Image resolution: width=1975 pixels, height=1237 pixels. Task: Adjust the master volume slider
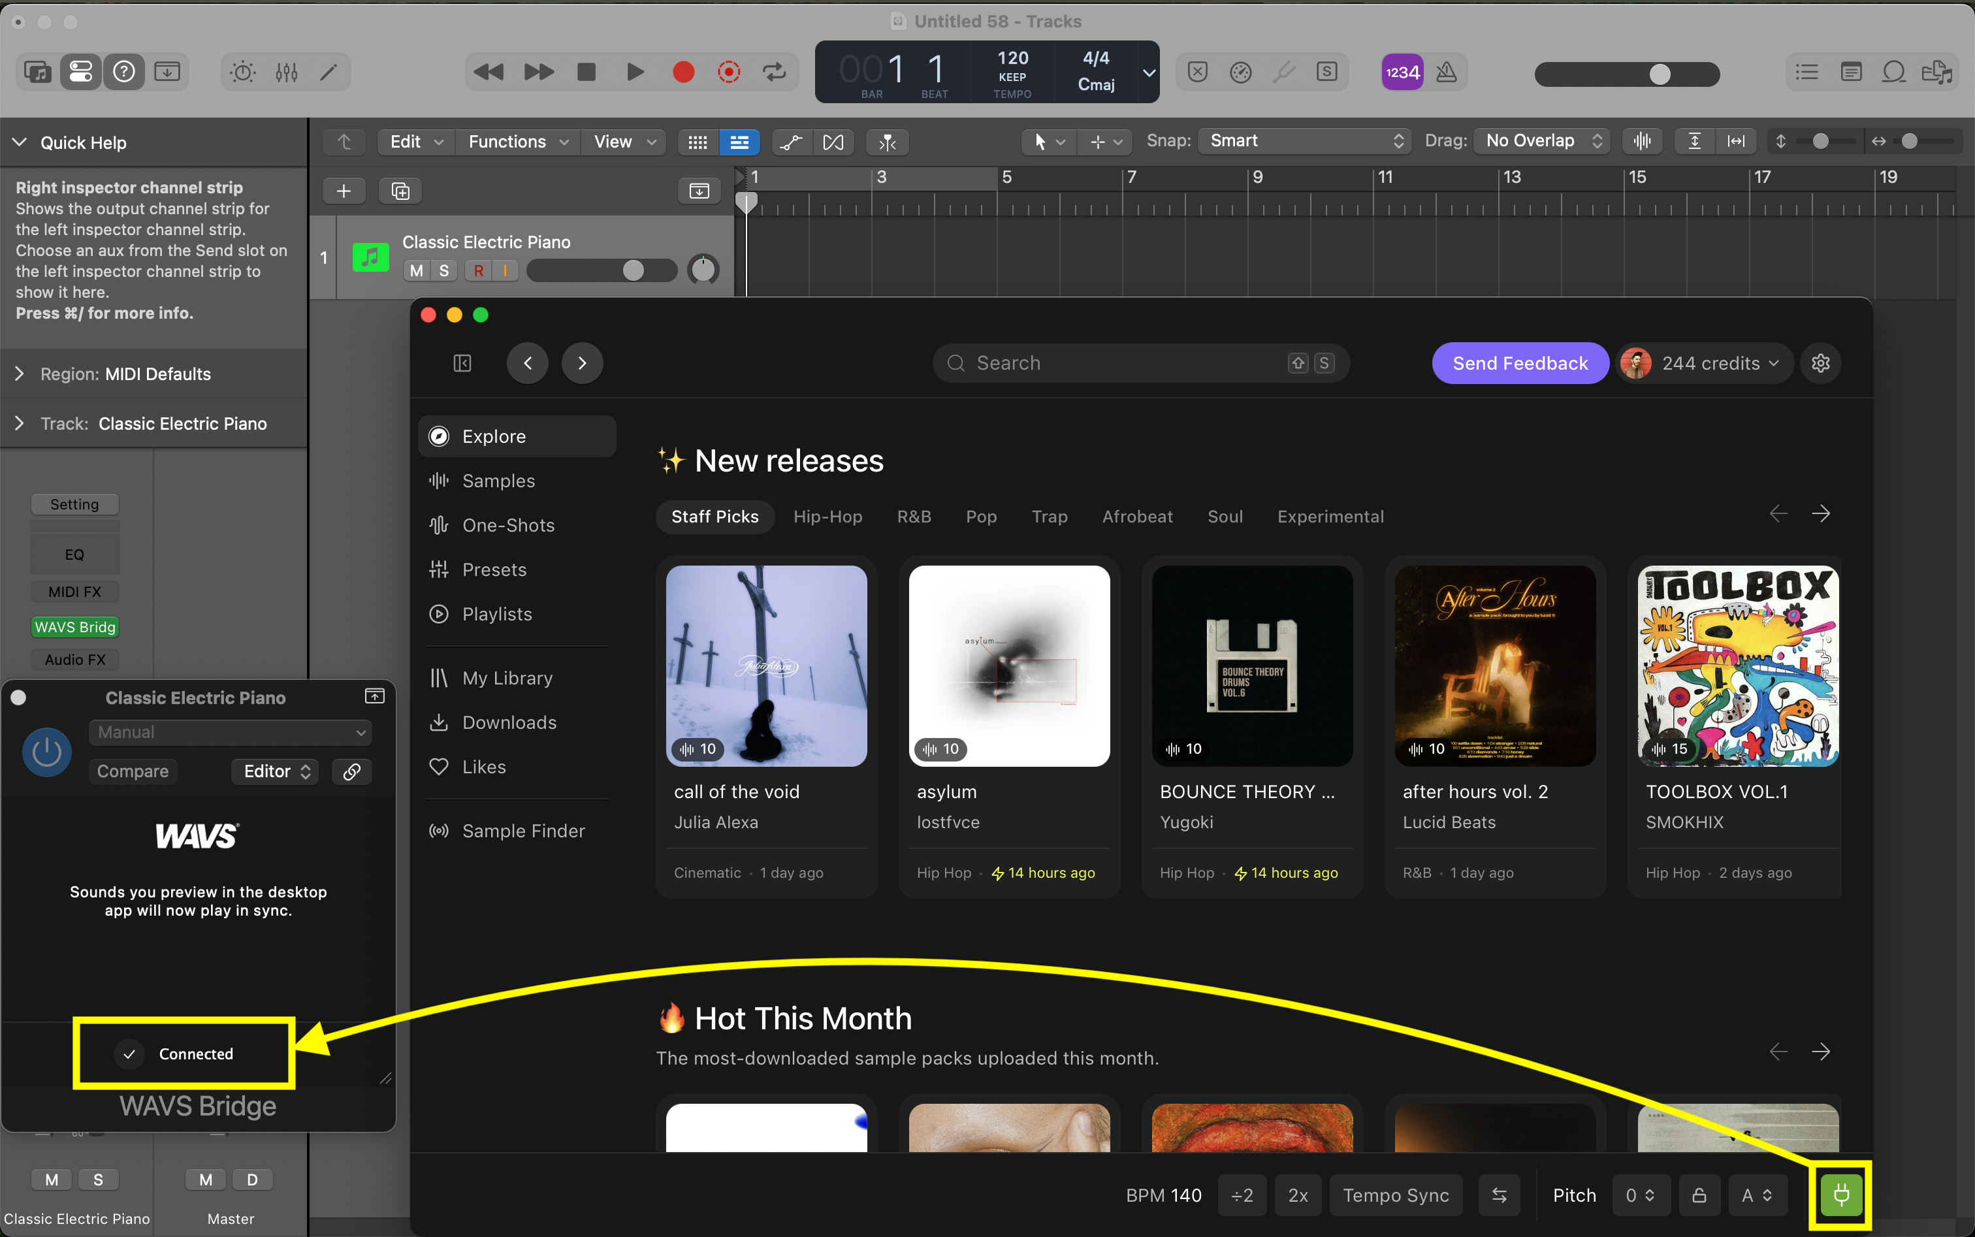[1659, 74]
